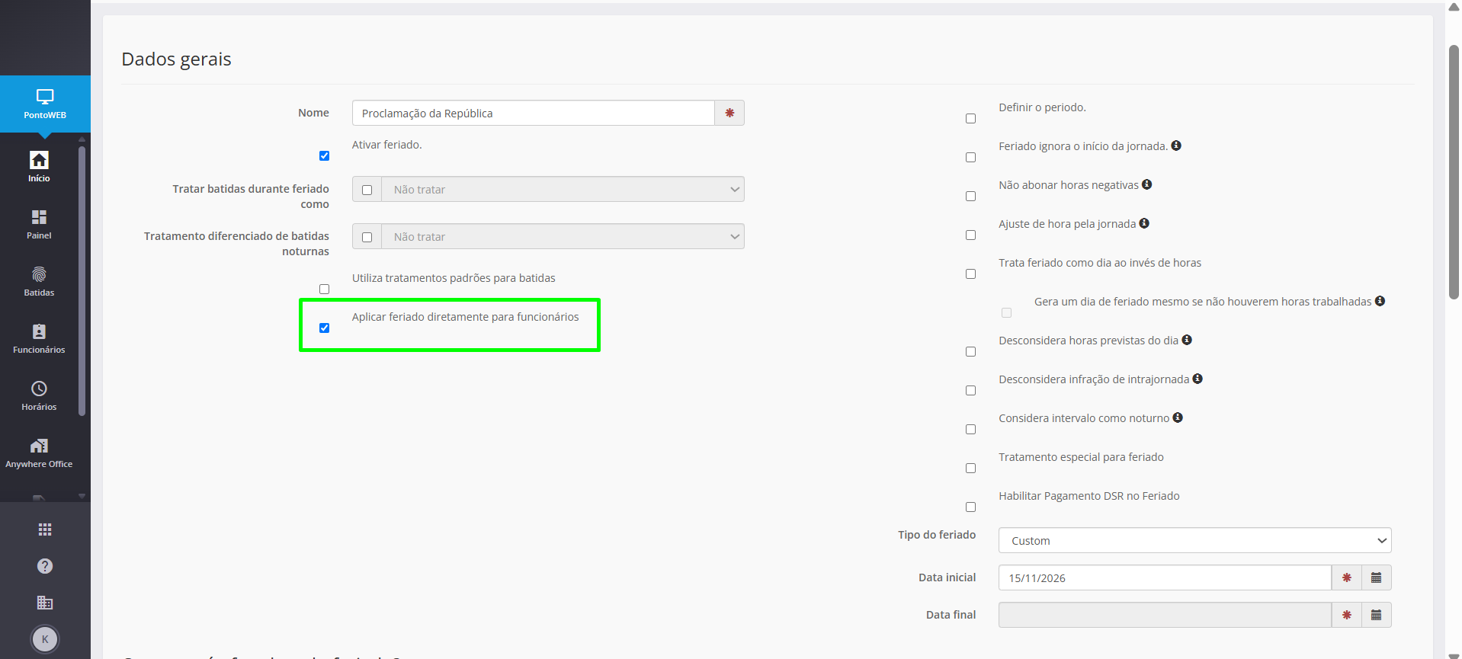This screenshot has width=1462, height=659.
Task: Check Trata feriado como dia ao invés de horas
Action: (x=970, y=274)
